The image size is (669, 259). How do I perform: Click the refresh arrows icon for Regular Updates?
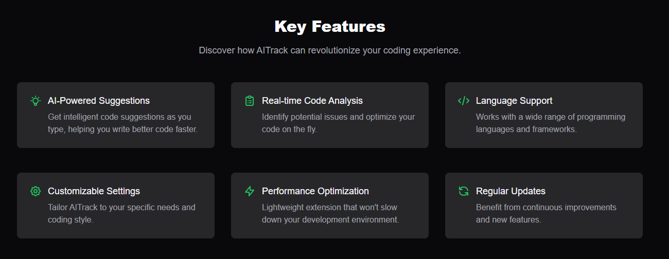[464, 191]
